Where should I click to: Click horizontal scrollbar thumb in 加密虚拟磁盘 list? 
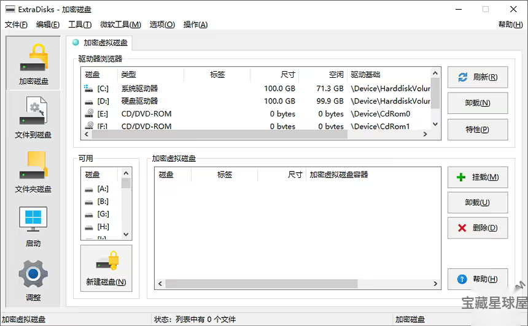[262, 284]
